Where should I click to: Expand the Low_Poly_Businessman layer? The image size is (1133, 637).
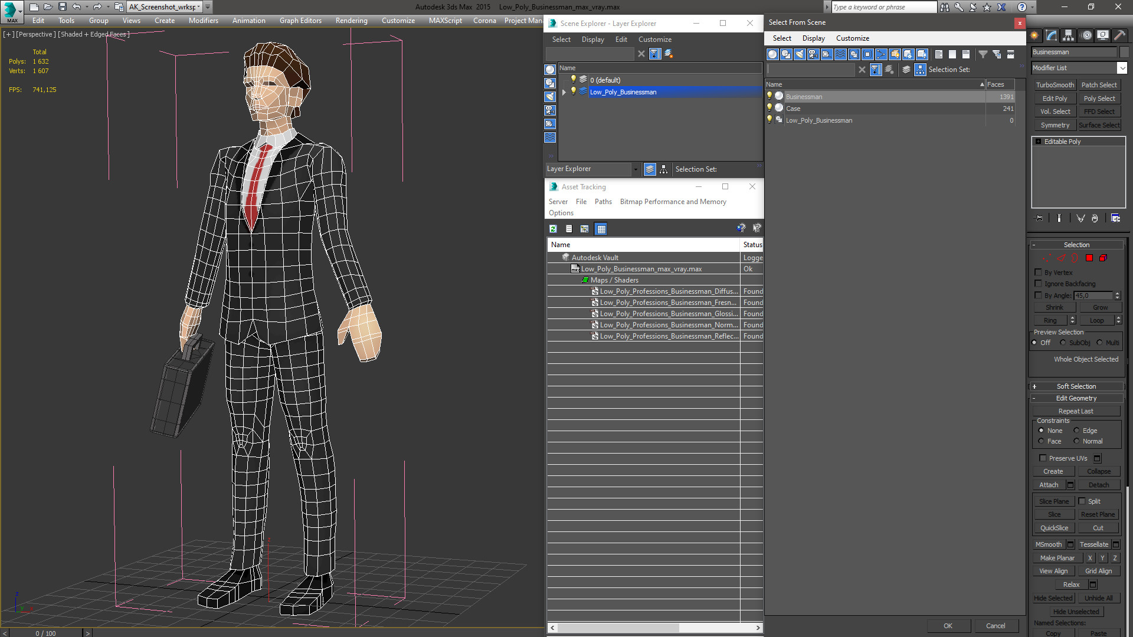click(564, 92)
